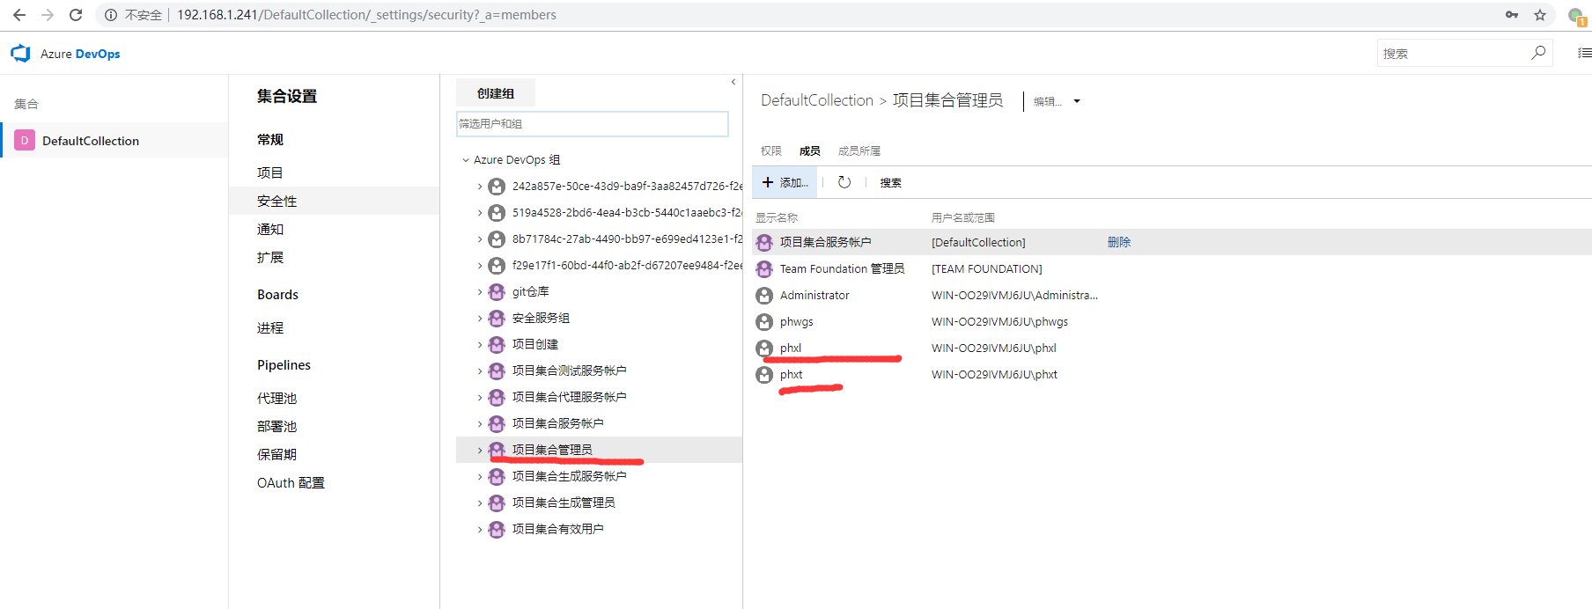Collapse the groups panel with arrow icon
The image size is (1592, 609).
pyautogui.click(x=733, y=82)
